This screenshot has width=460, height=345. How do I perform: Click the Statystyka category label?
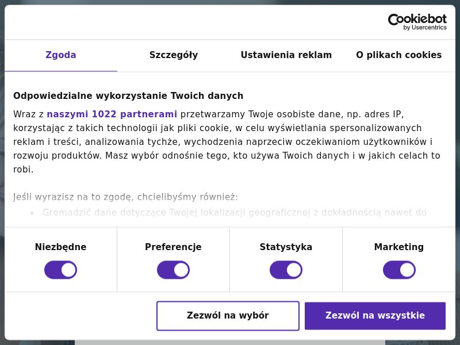coord(286,247)
